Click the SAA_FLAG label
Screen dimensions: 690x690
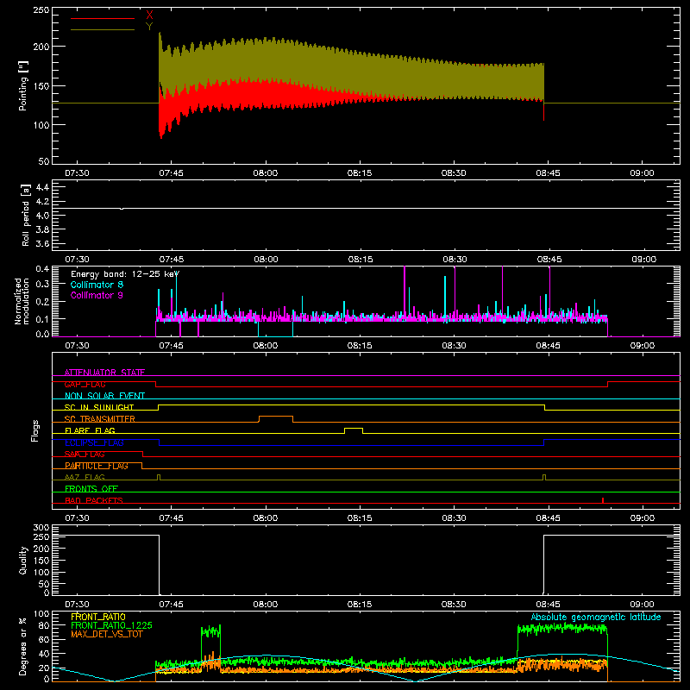85,455
